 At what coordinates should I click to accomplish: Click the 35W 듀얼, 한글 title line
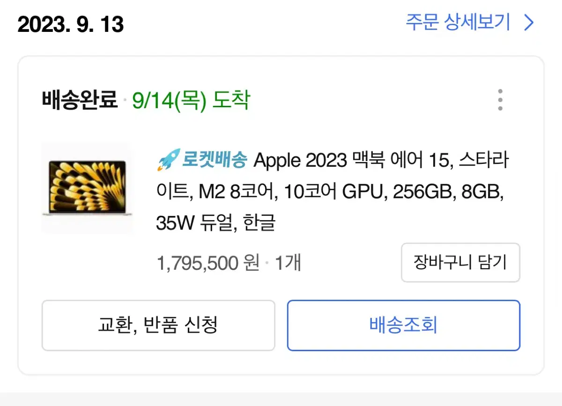click(x=215, y=223)
